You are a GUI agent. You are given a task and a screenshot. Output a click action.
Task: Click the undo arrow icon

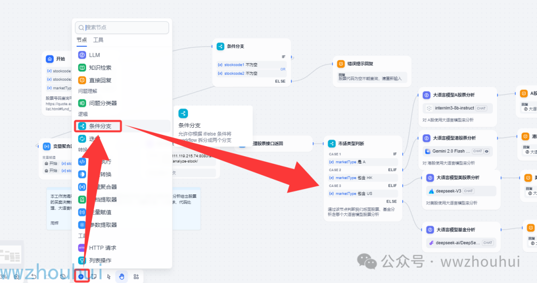pos(33,277)
